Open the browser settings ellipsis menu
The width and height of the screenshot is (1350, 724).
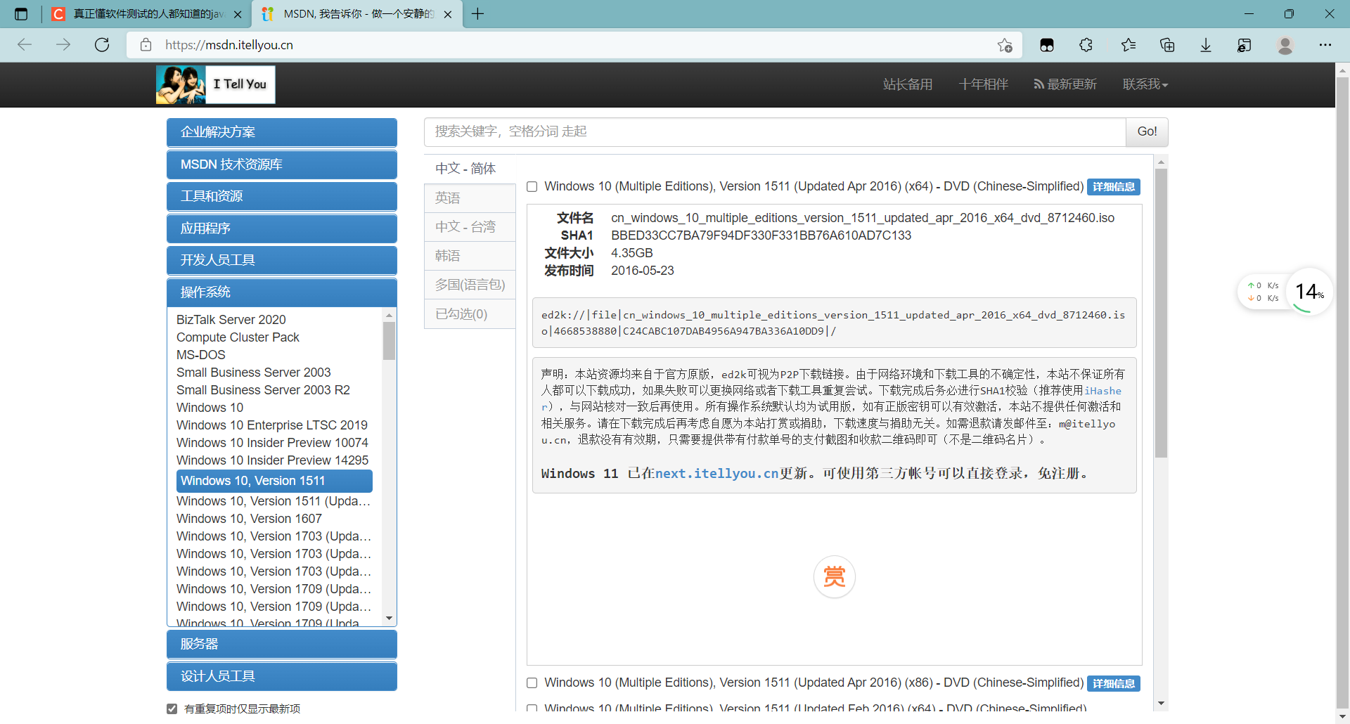(1325, 45)
